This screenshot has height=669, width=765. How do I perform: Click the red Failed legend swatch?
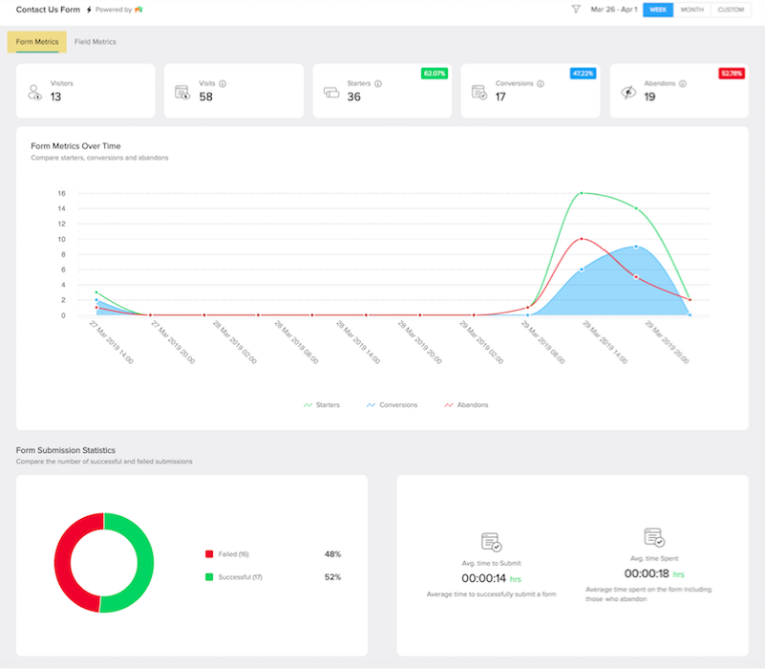coord(209,553)
